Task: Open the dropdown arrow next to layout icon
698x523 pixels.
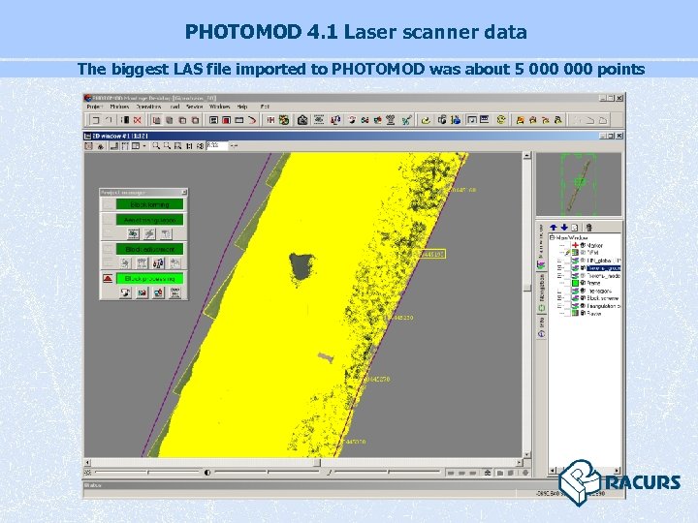Action: pos(144,146)
